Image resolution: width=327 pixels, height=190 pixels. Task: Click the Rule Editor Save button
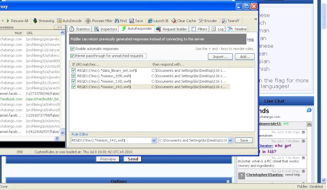coord(244,141)
